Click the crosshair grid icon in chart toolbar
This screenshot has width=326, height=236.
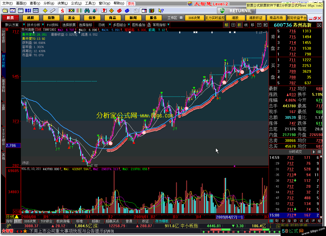(233, 25)
